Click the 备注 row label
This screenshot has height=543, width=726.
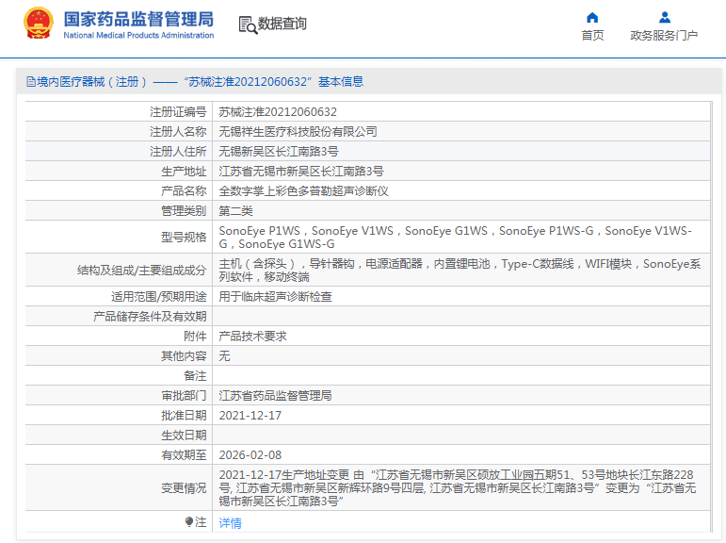coord(195,376)
